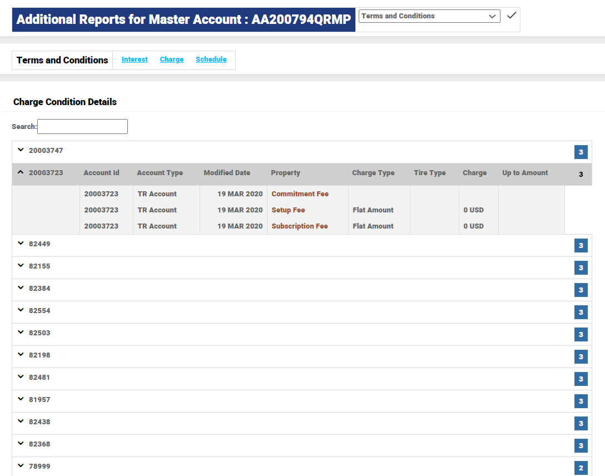The width and height of the screenshot is (605, 476).
Task: Click into the Search input field
Action: point(82,127)
